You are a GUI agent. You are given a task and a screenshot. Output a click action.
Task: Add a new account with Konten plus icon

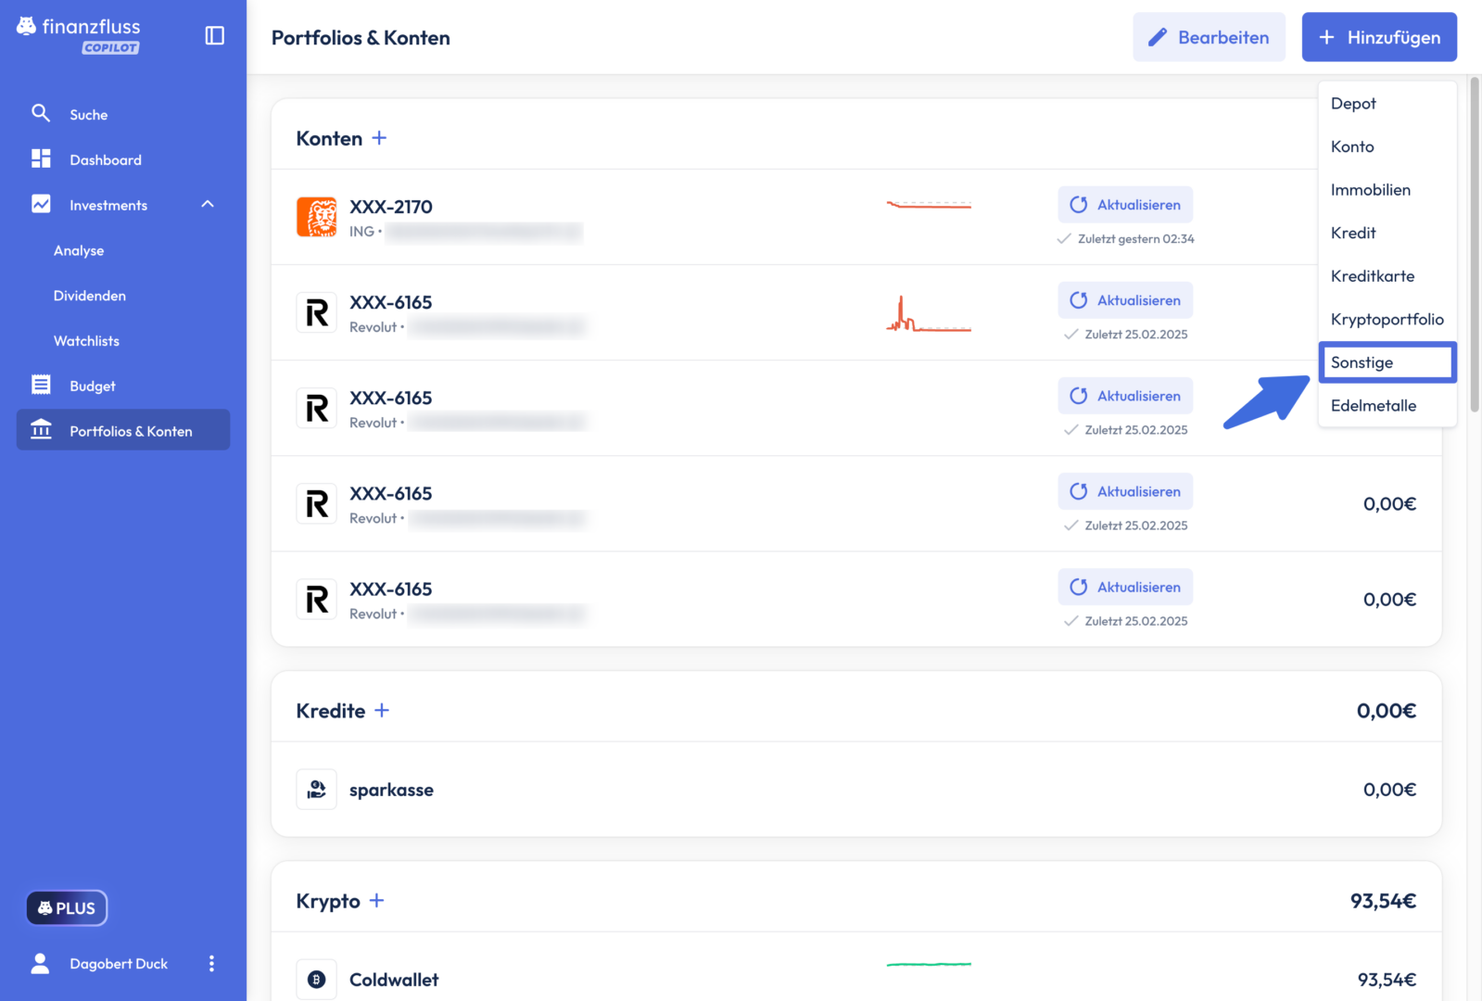[379, 138]
